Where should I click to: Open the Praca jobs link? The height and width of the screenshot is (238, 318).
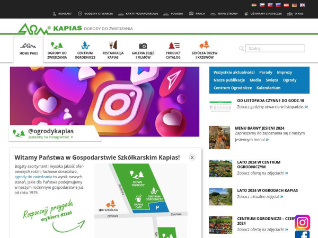coord(197,14)
